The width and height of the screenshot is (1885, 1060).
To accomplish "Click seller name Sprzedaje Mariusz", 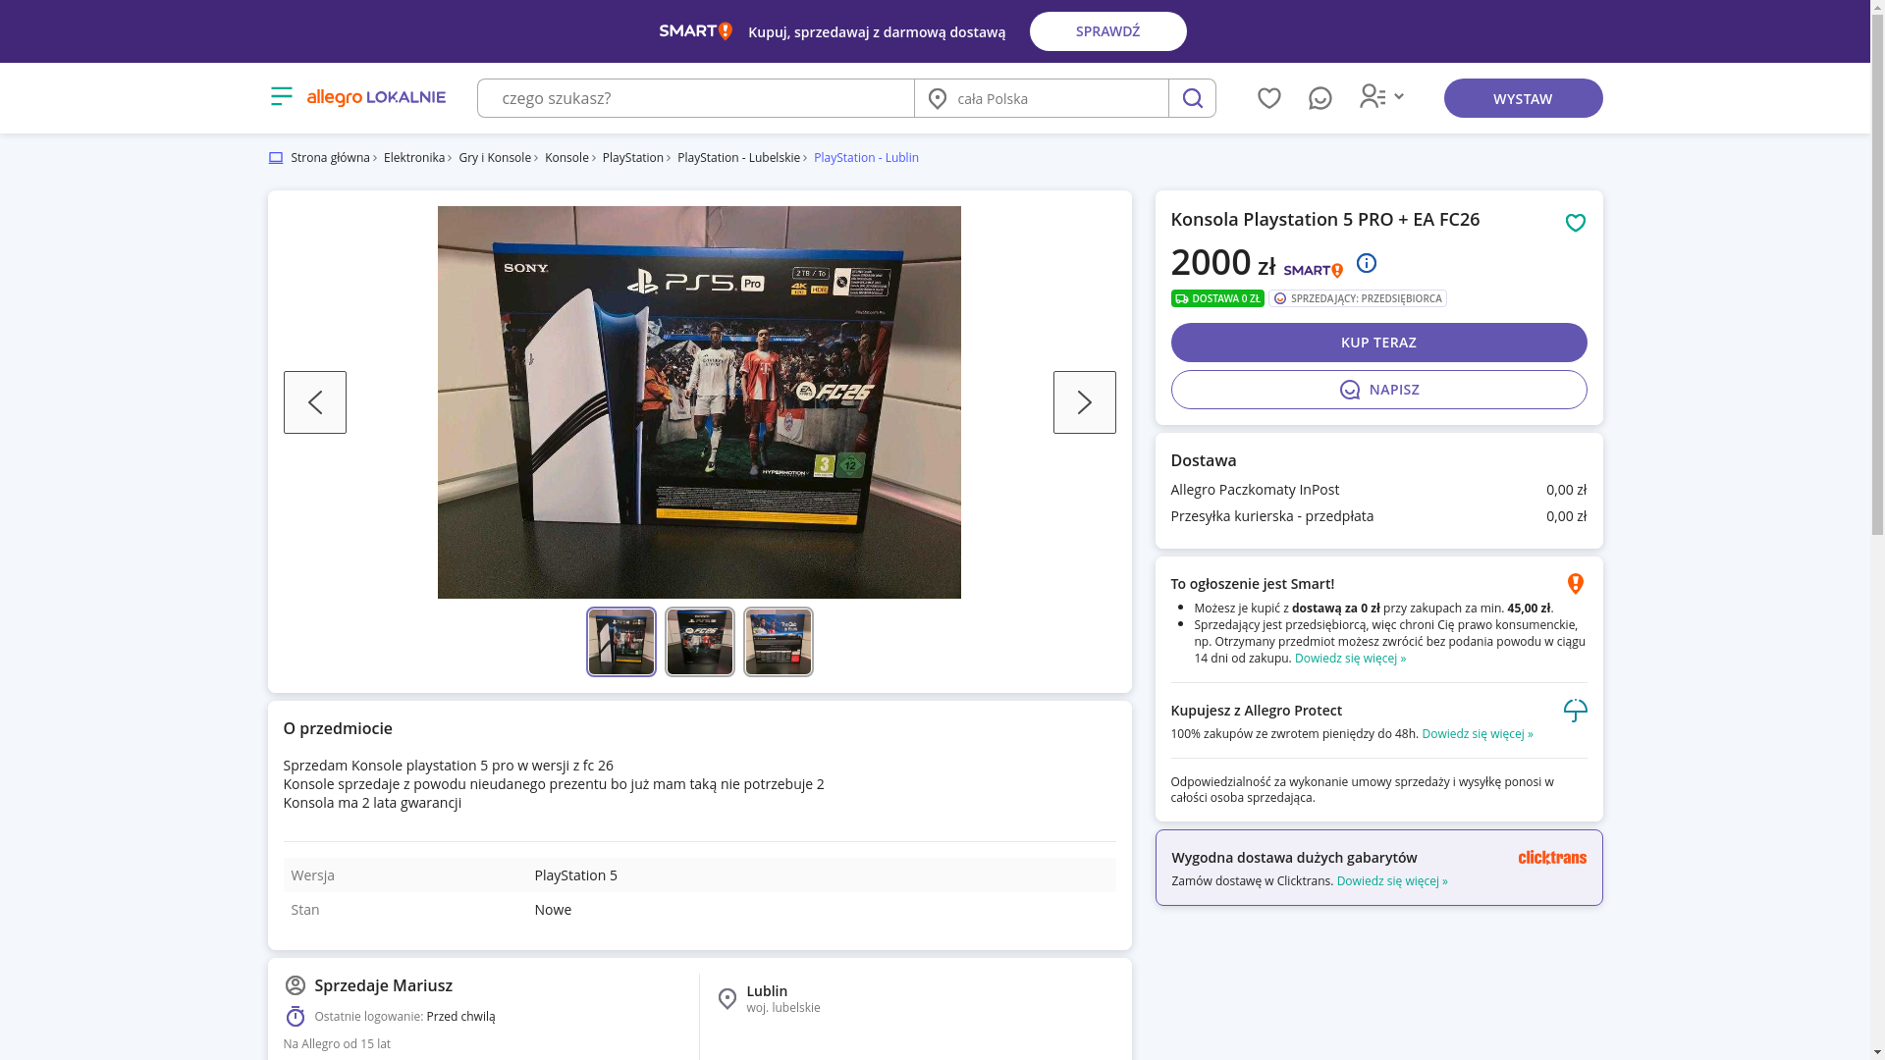I will 383,985.
